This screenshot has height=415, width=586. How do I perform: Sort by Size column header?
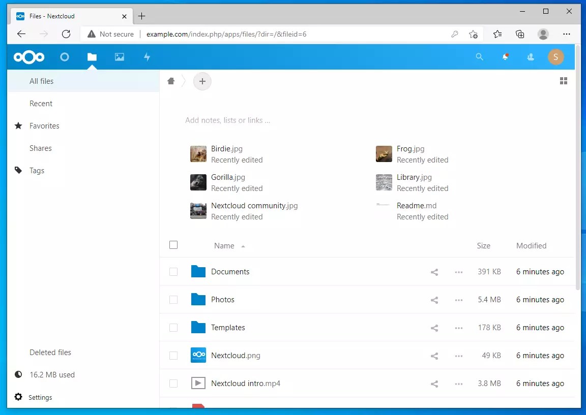[483, 245]
